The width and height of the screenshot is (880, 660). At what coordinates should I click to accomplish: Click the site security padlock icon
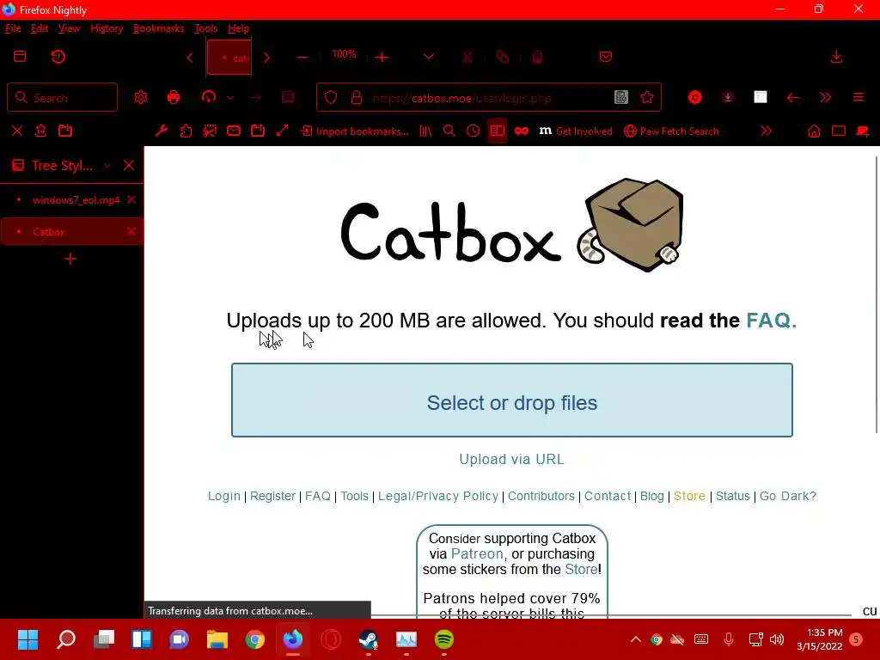357,98
